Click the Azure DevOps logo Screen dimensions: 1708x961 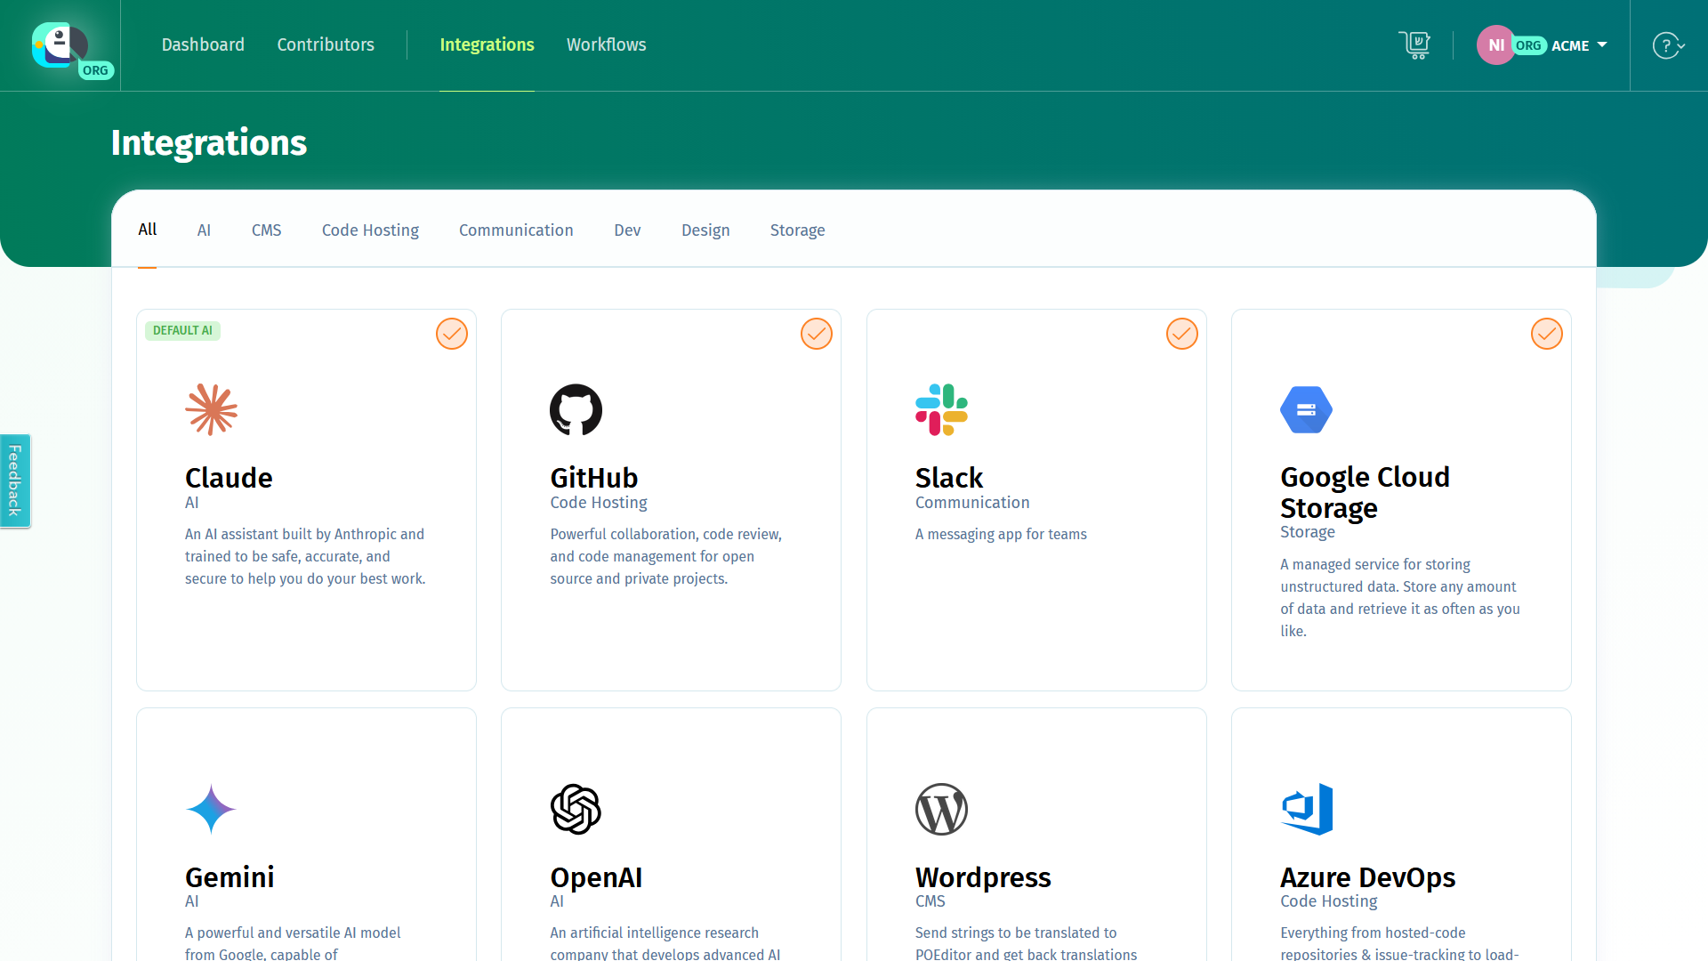coord(1306,809)
